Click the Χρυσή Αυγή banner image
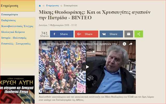The height and width of the screenshot is (104, 166). 17,90
